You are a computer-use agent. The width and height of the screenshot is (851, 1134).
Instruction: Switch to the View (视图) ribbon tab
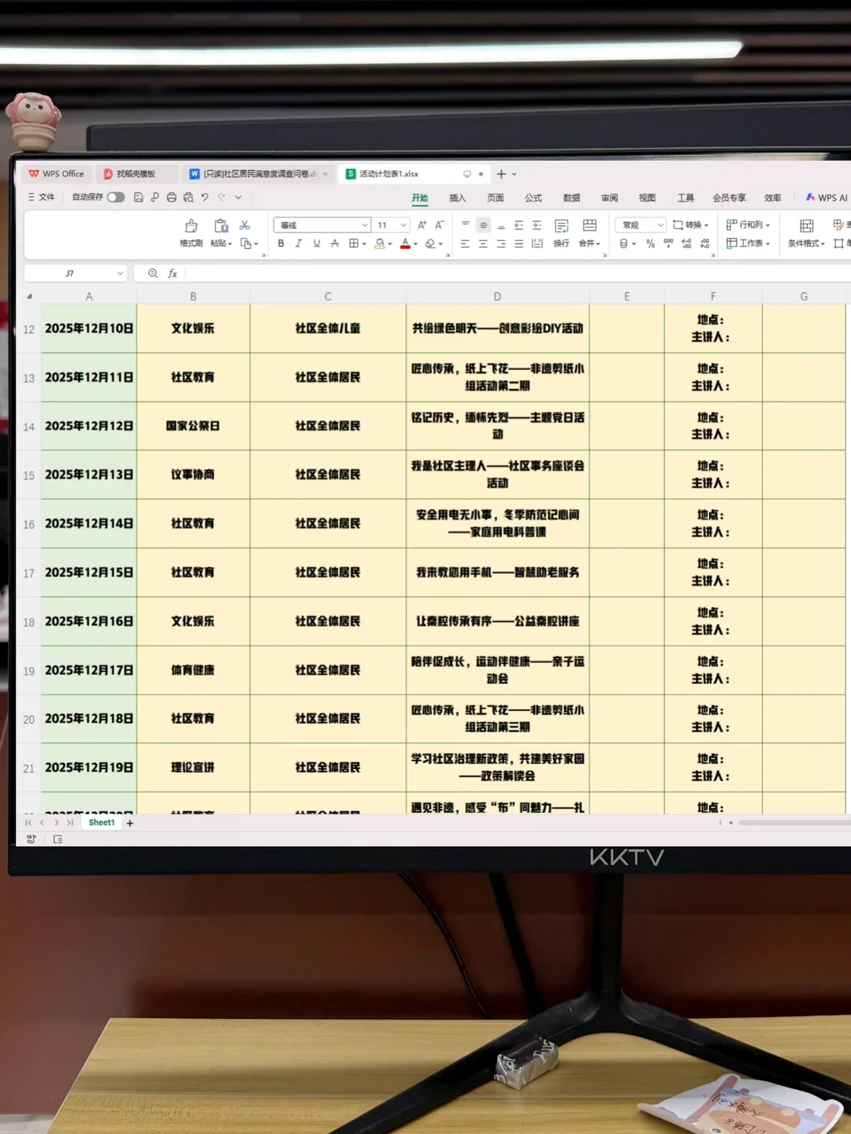(x=647, y=198)
